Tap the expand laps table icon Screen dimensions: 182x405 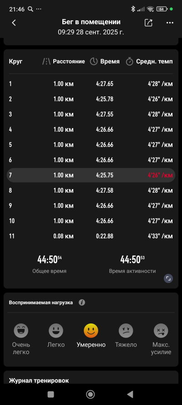[168, 278]
